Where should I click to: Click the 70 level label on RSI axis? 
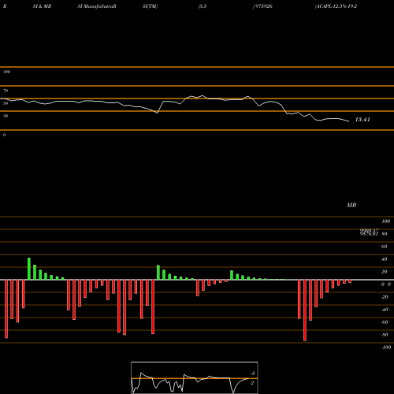click(6, 91)
